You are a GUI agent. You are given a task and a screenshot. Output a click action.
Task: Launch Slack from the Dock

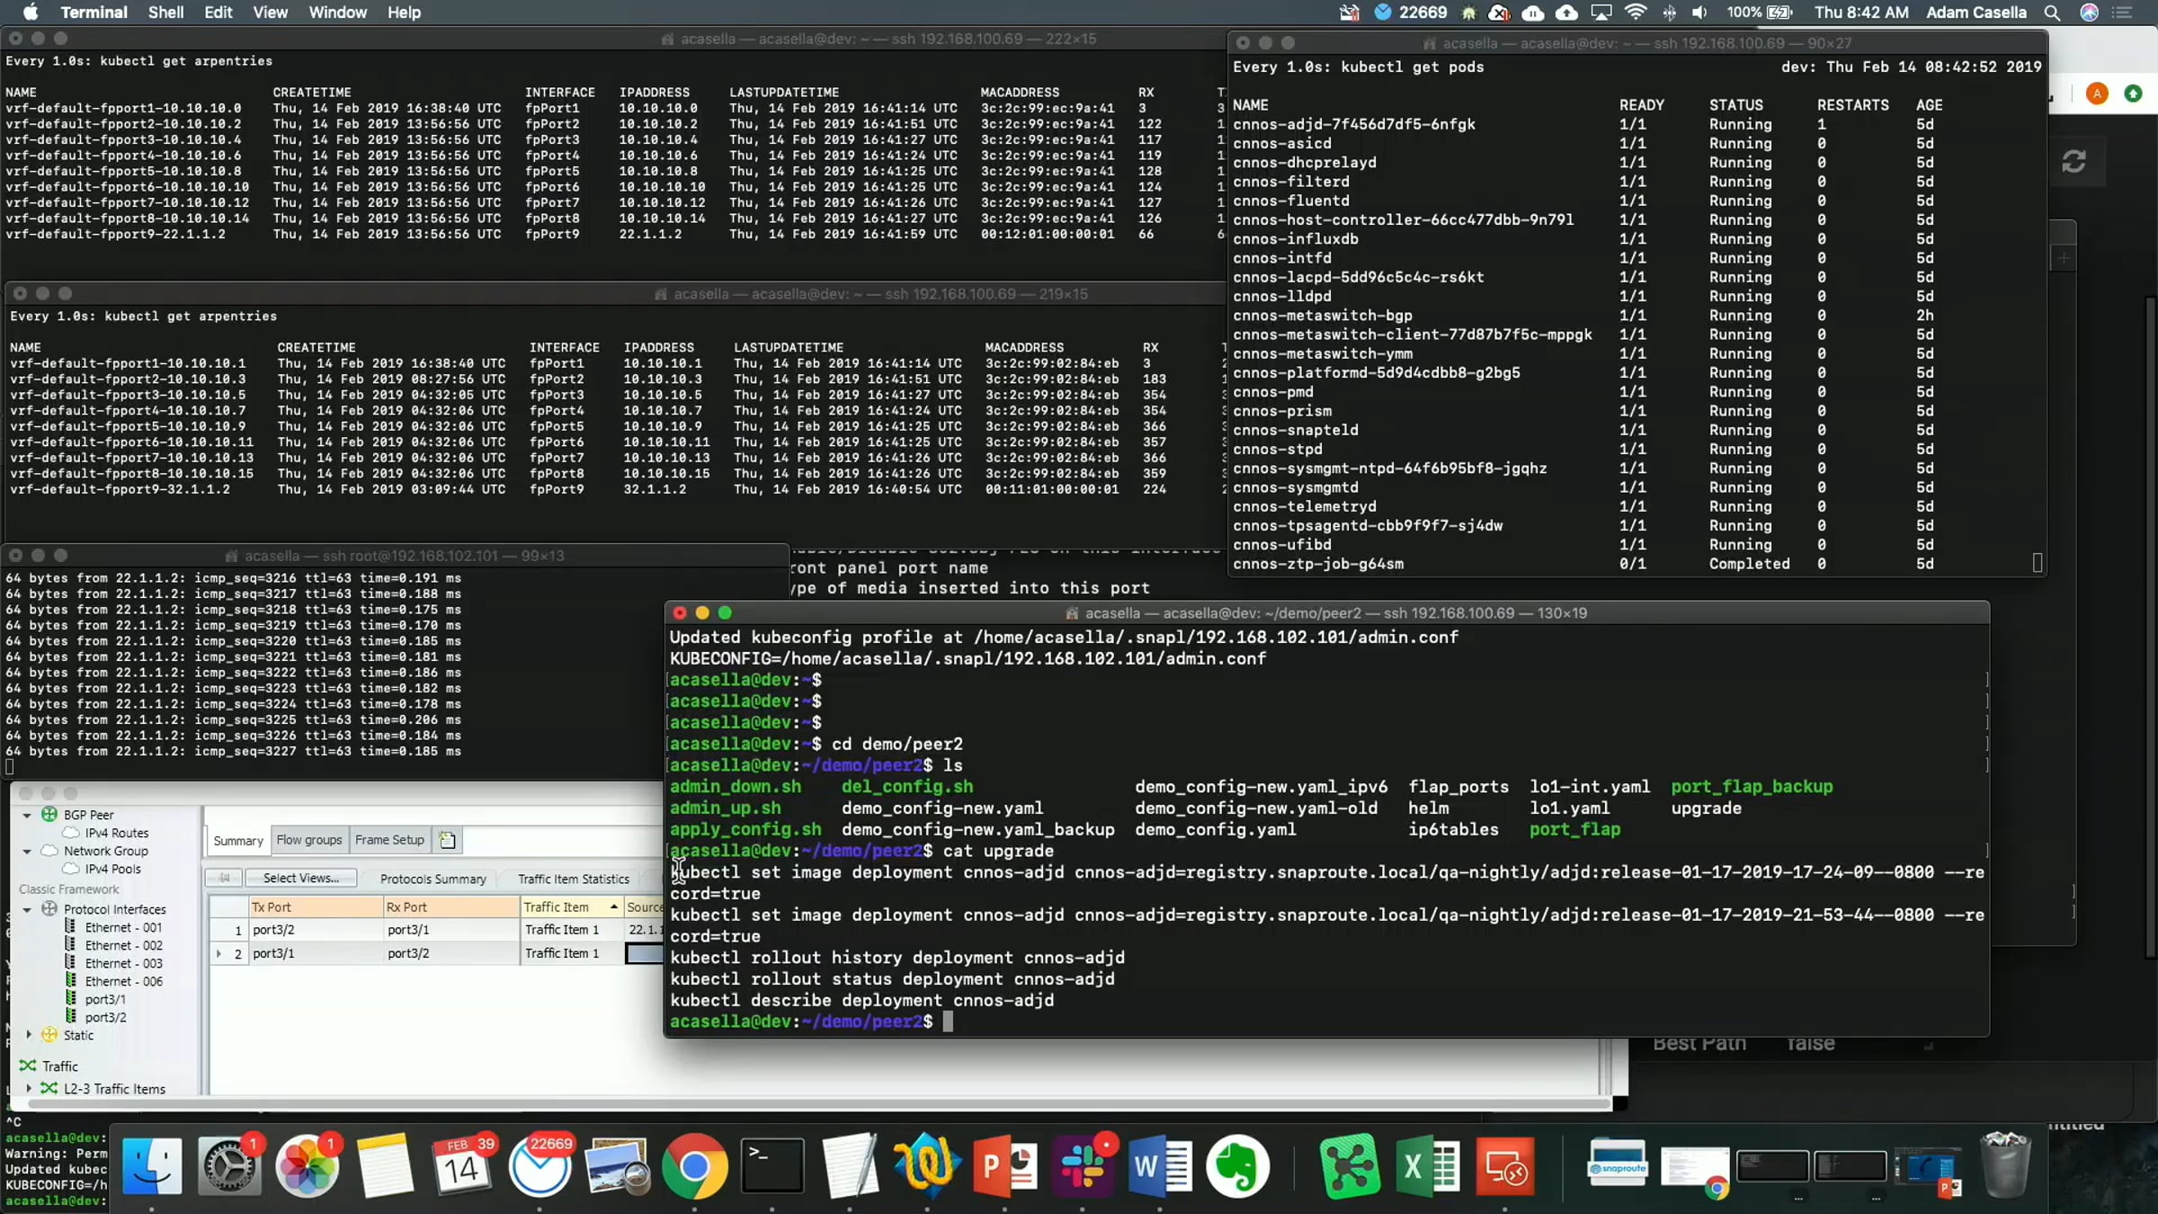(1083, 1166)
